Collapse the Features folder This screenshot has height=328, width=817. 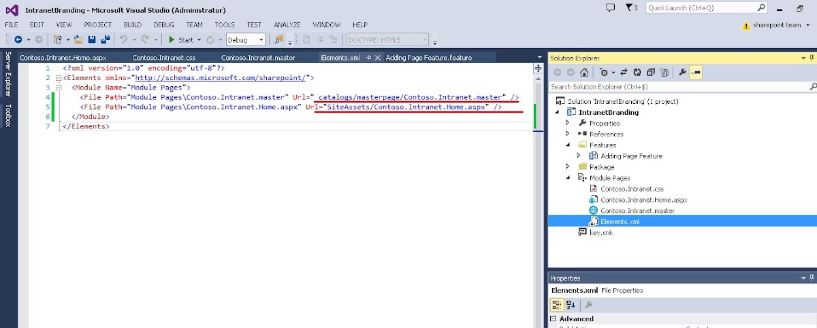568,145
